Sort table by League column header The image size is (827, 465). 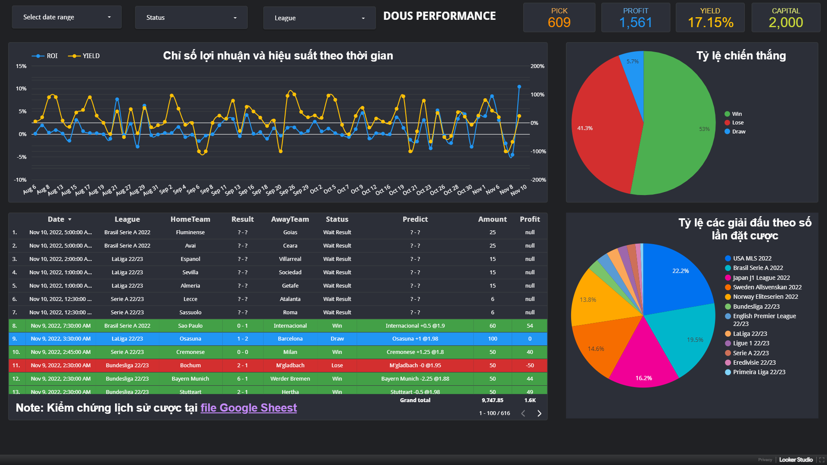point(127,219)
